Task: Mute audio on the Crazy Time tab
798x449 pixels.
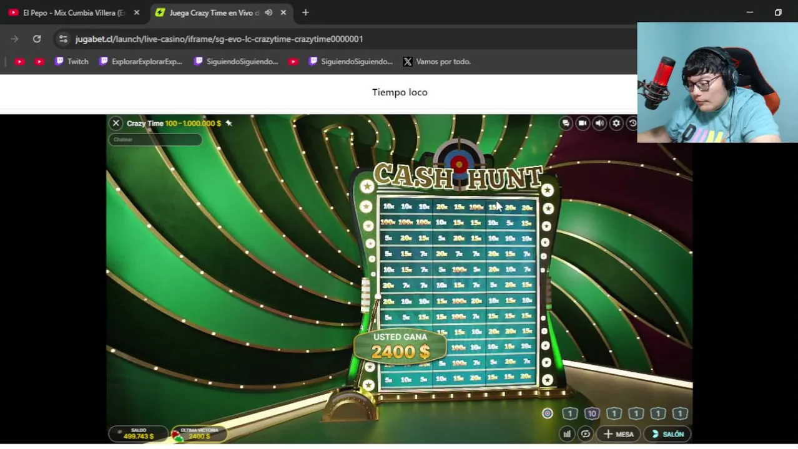Action: pyautogui.click(x=268, y=12)
